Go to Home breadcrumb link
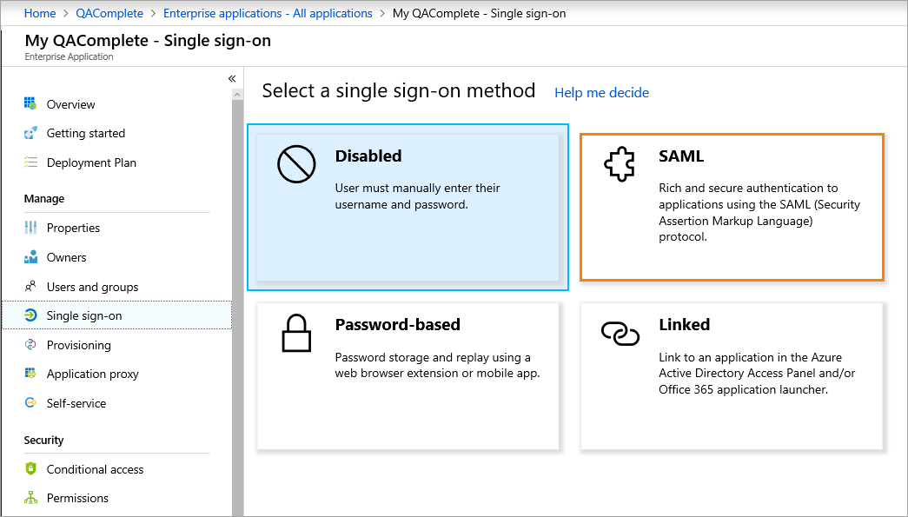Viewport: 908px width, 517px height. pos(40,13)
